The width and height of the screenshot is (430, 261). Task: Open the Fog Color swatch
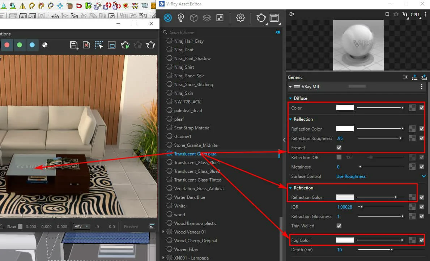[x=345, y=240]
